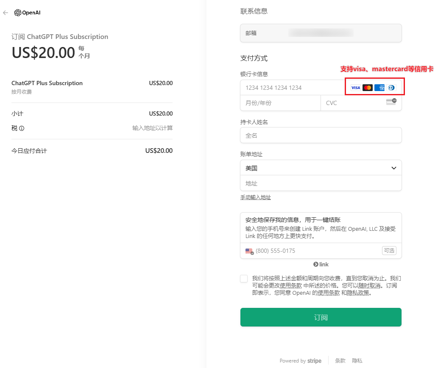Click the Diners Club card icon

click(391, 88)
